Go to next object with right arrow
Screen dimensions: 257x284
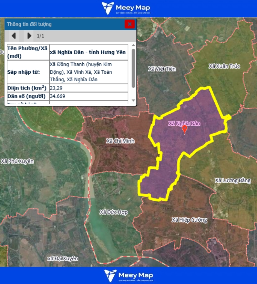pos(29,36)
